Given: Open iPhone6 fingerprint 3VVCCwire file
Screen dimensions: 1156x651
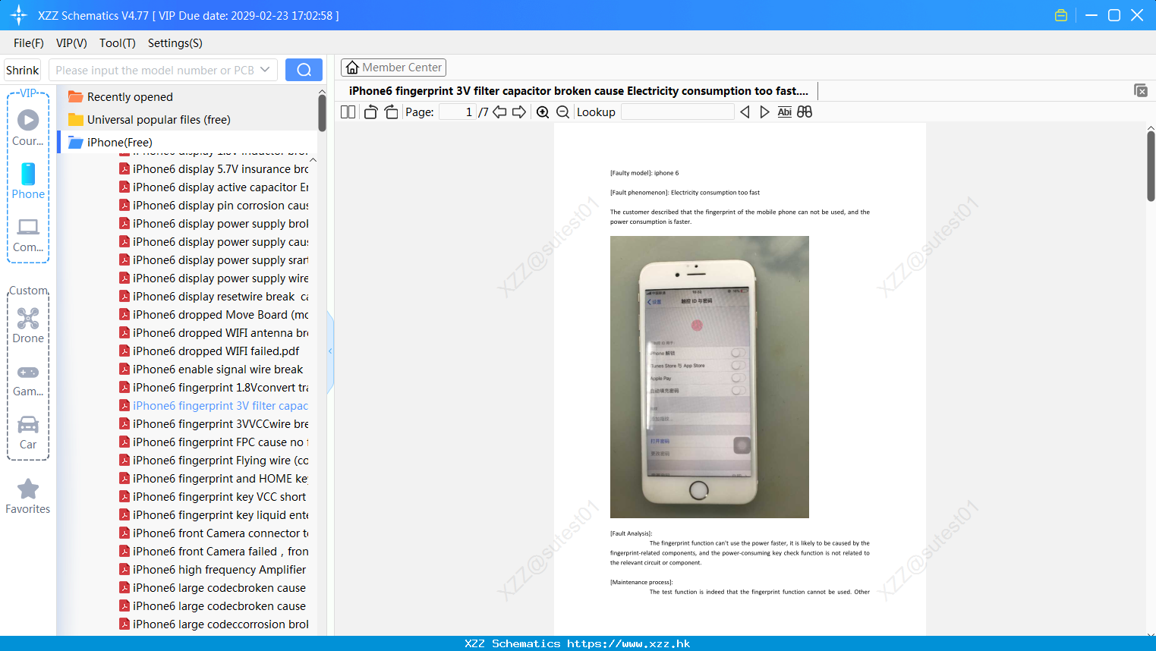Looking at the screenshot, I should pyautogui.click(x=214, y=424).
